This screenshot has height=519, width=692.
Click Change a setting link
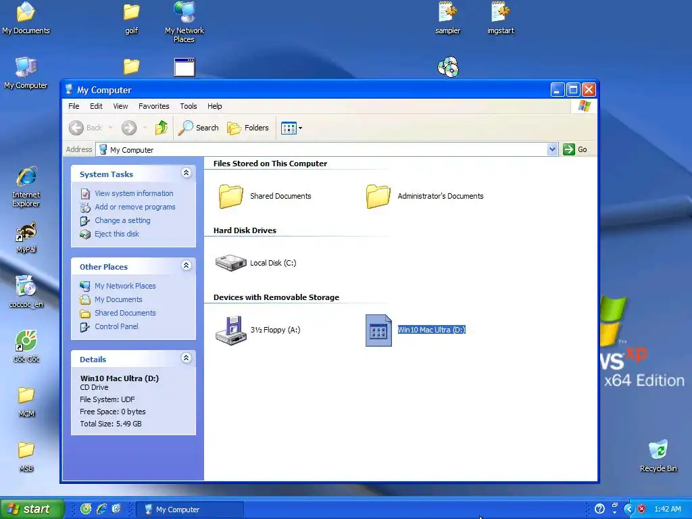point(122,221)
